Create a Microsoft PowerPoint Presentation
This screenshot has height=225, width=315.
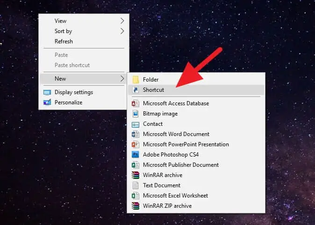point(196,144)
